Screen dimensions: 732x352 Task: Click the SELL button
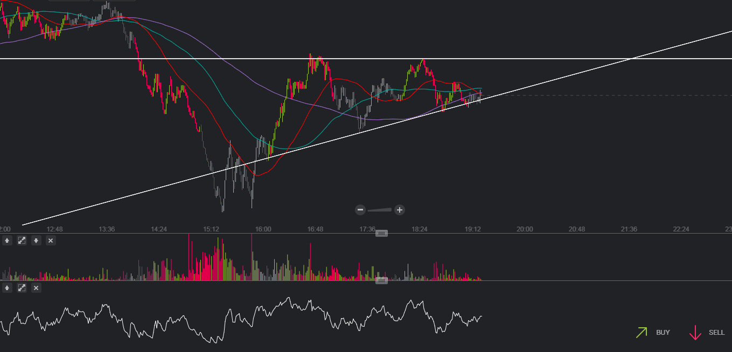(707, 333)
